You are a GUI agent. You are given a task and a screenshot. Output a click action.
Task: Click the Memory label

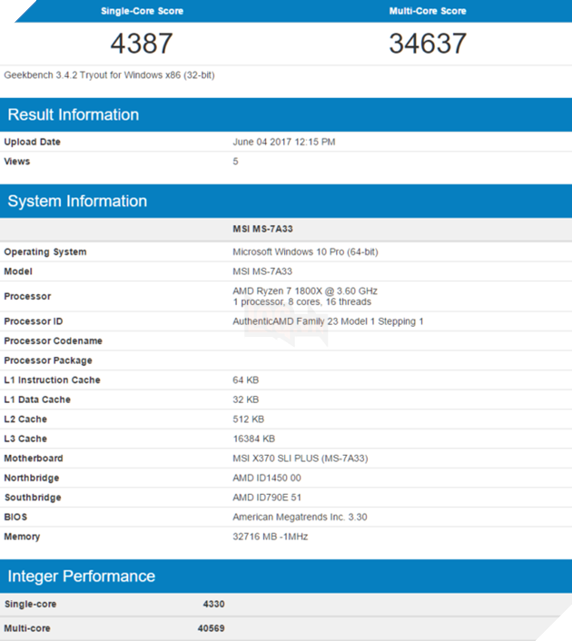(x=22, y=537)
